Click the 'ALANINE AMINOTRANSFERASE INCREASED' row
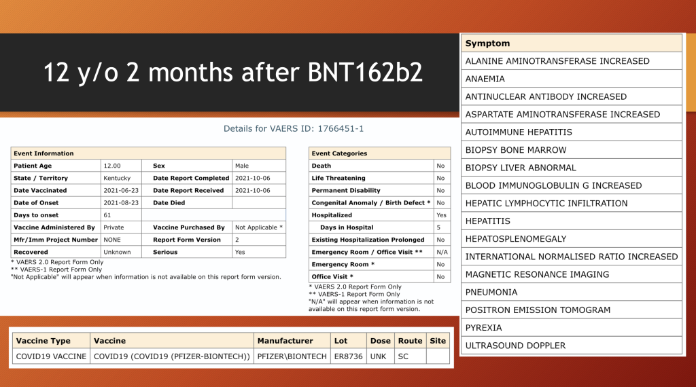The image size is (696, 387). (x=557, y=61)
